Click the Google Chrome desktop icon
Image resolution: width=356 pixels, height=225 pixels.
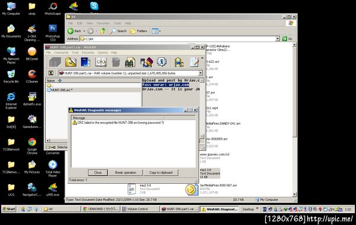point(32,146)
